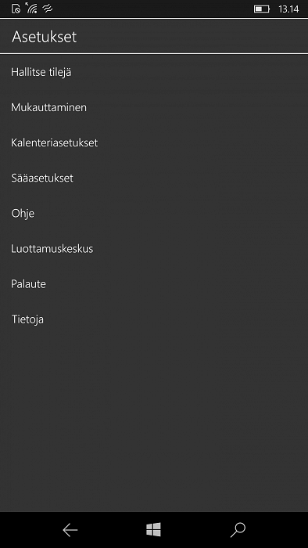308x548 pixels.
Task: Tap the Asetukset page title
Action: (x=45, y=37)
